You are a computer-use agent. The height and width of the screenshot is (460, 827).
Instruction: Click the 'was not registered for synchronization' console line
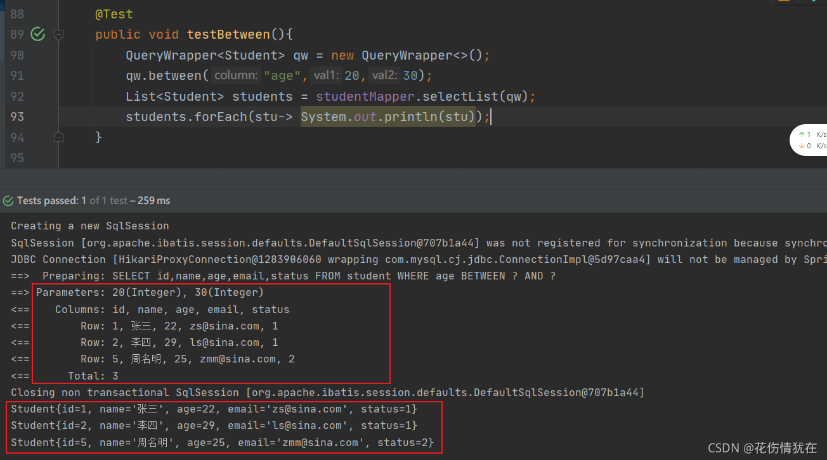(x=419, y=243)
